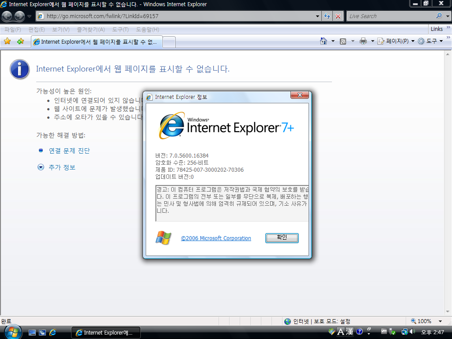The height and width of the screenshot is (339, 452).
Task: Expand the Print dropdown arrow
Action: pyautogui.click(x=373, y=41)
